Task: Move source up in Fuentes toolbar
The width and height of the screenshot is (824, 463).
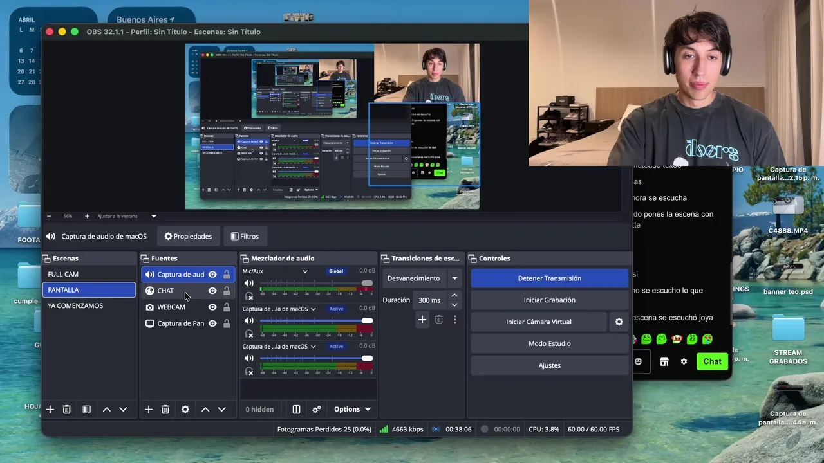Action: click(x=205, y=409)
